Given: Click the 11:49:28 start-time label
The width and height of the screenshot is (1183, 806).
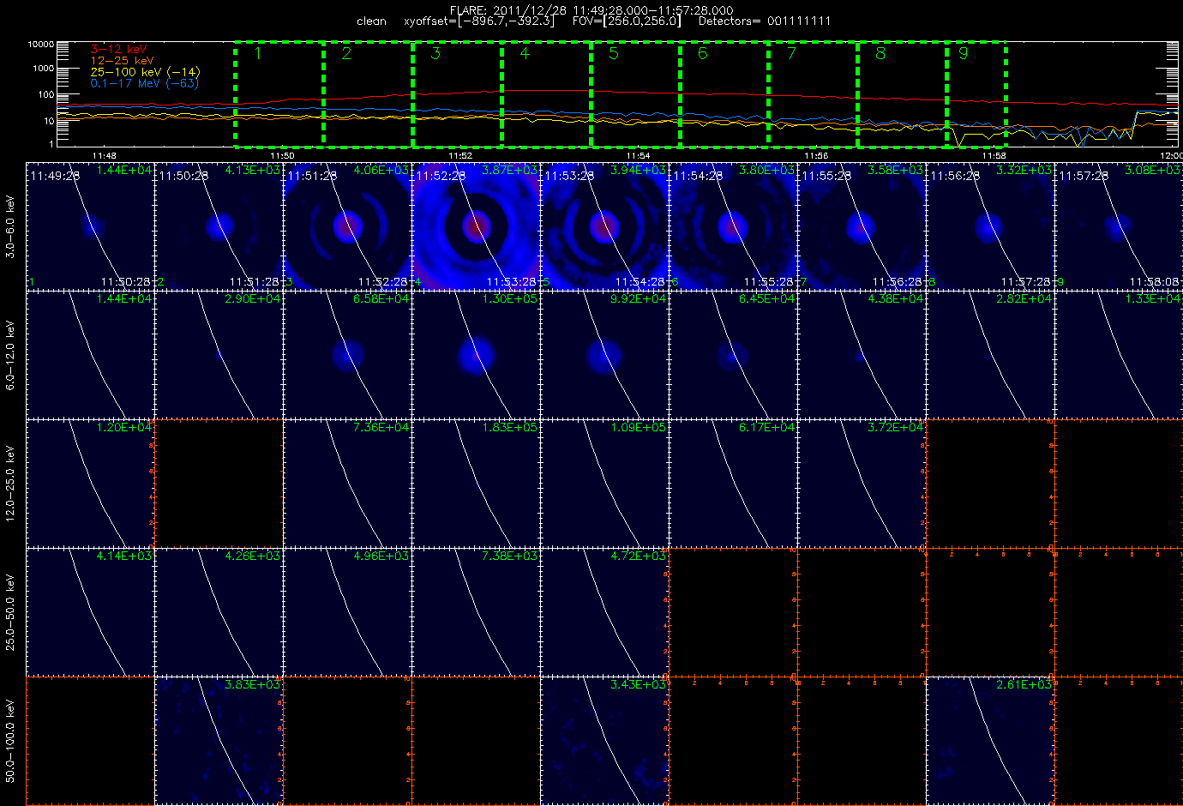Looking at the screenshot, I should 55,175.
